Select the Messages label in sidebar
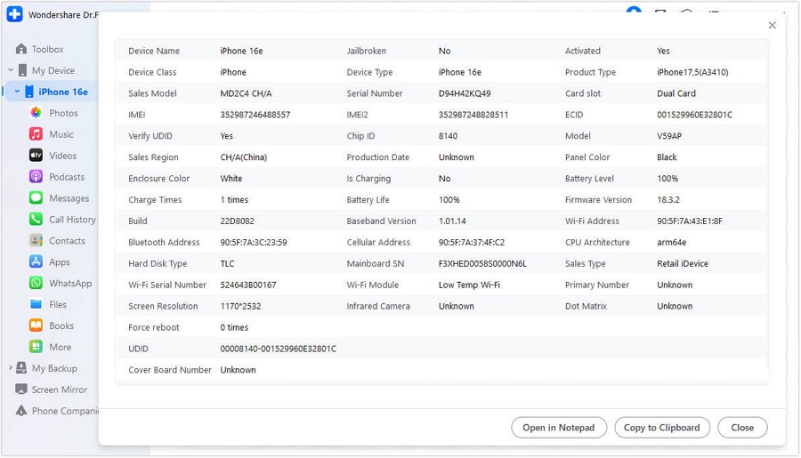The height and width of the screenshot is (458, 801). tap(69, 198)
